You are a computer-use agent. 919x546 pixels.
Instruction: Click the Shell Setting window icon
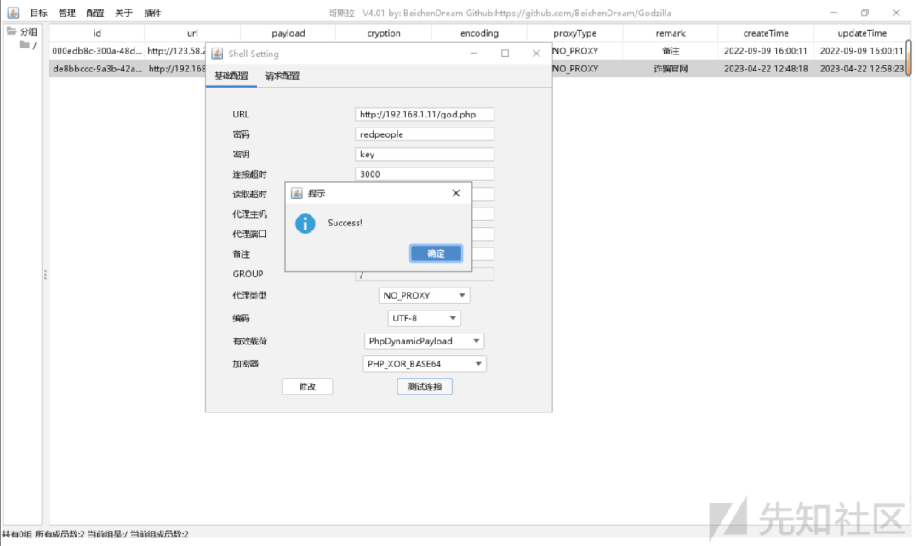[x=218, y=54]
